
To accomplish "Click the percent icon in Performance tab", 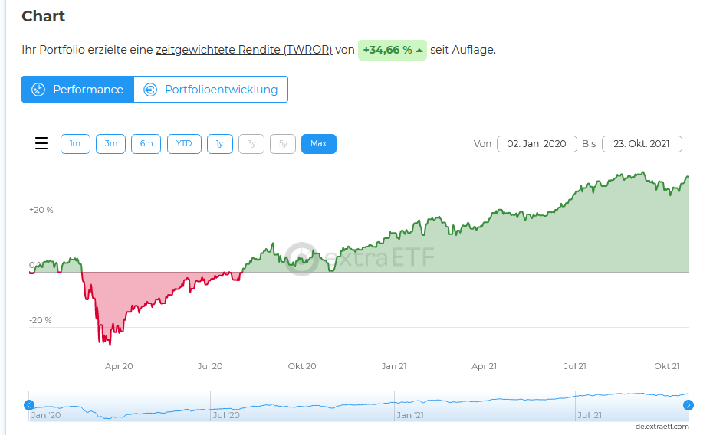I will [x=38, y=90].
